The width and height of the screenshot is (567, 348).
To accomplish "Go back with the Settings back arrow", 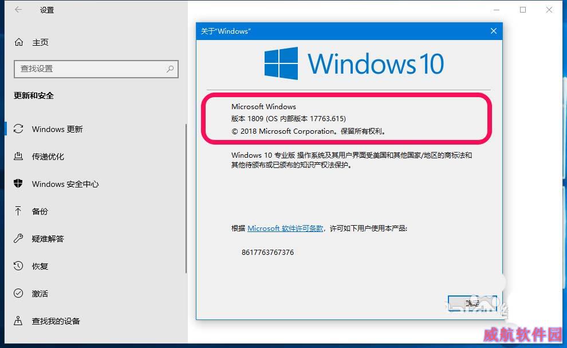I will 18,10.
